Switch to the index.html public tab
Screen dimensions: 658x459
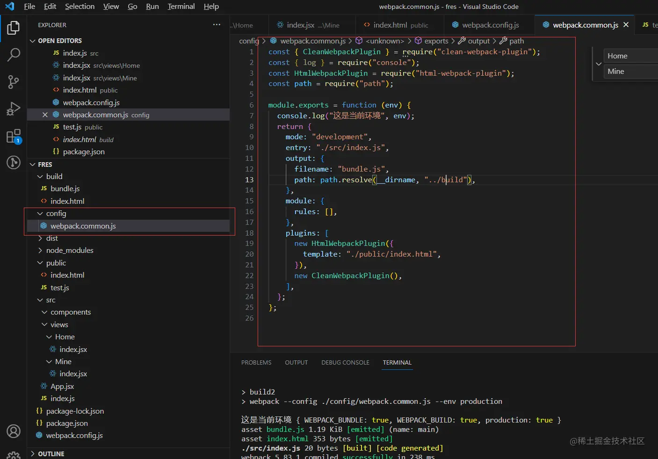pyautogui.click(x=399, y=25)
